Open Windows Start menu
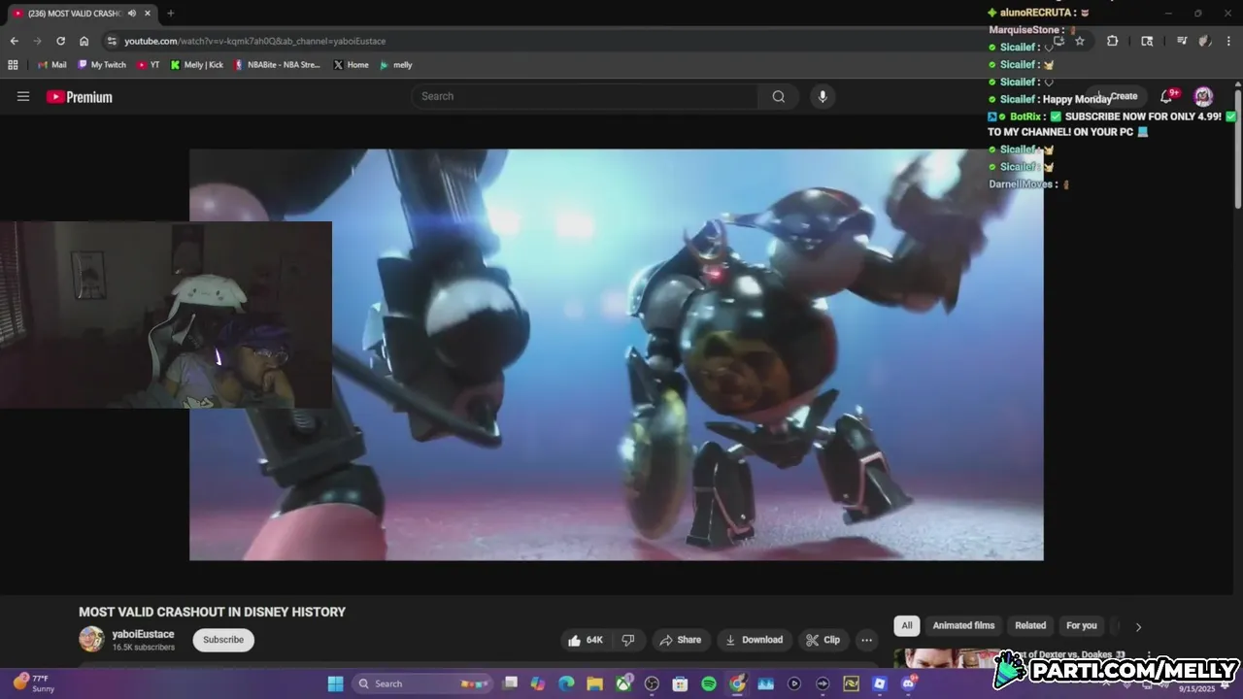The image size is (1243, 699). tap(335, 683)
